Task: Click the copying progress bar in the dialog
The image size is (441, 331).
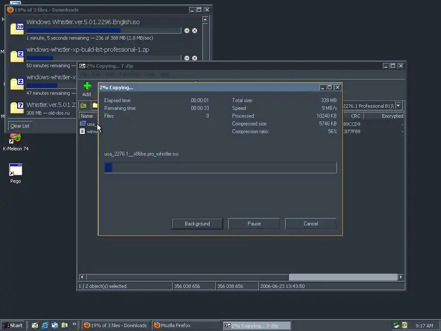Action: pyautogui.click(x=220, y=168)
